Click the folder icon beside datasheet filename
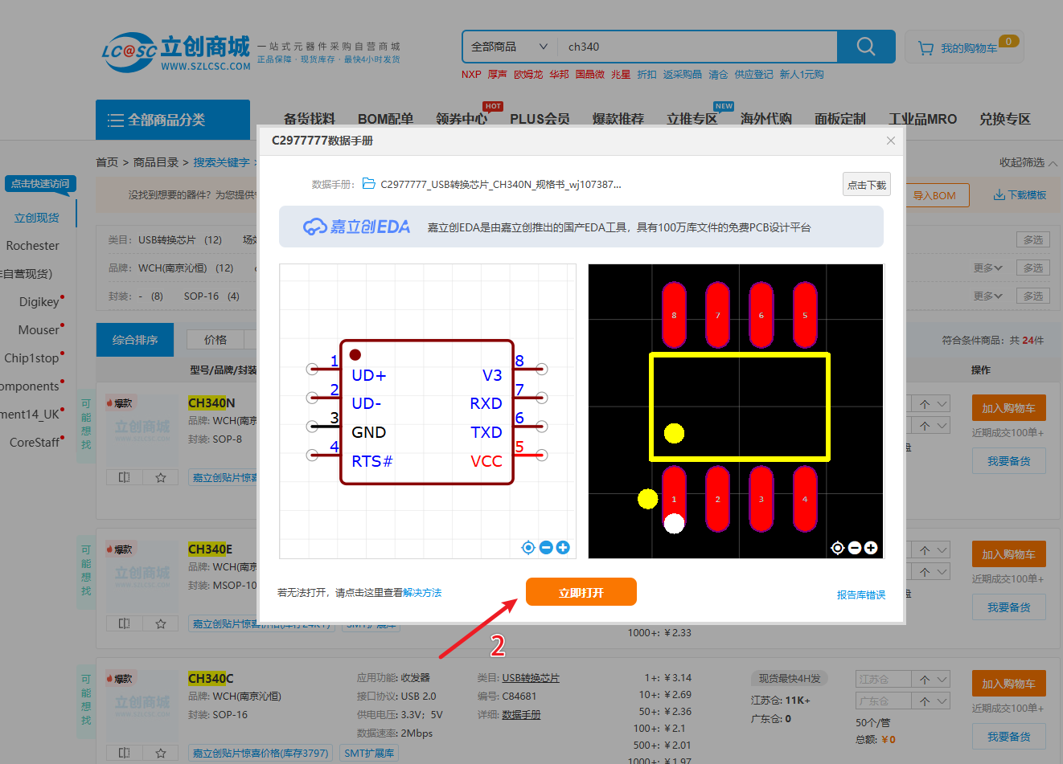Image resolution: width=1063 pixels, height=764 pixels. [369, 184]
